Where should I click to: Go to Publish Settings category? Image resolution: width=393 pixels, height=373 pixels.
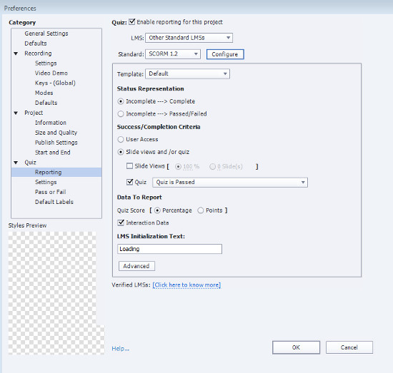(56, 143)
